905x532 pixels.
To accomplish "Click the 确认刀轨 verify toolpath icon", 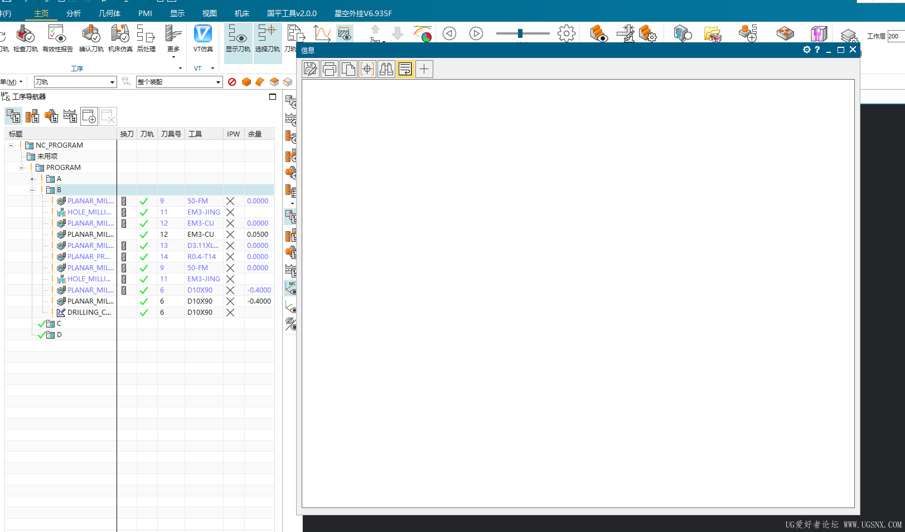I will [91, 38].
